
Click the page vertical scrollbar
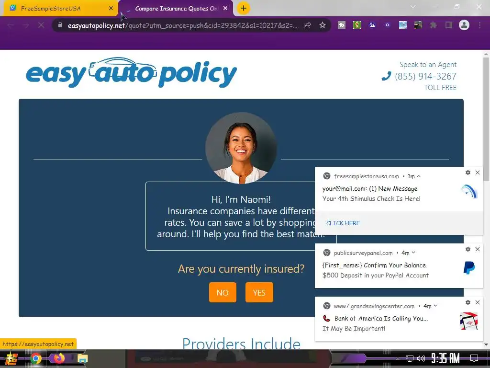click(486, 119)
